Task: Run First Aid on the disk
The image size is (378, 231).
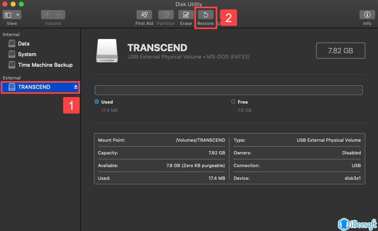Action: pos(144,15)
